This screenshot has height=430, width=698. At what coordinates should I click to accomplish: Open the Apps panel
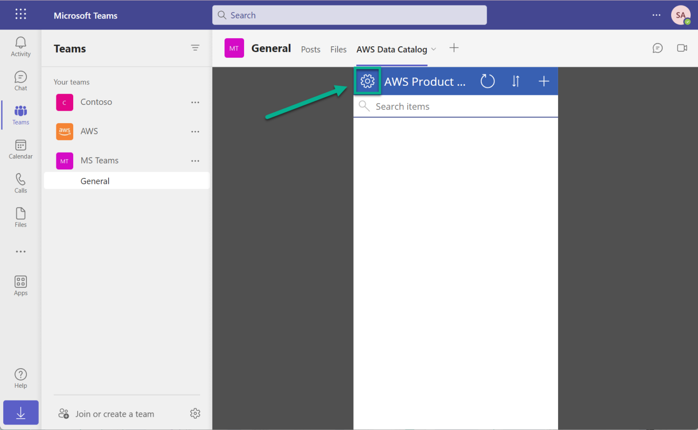20,285
